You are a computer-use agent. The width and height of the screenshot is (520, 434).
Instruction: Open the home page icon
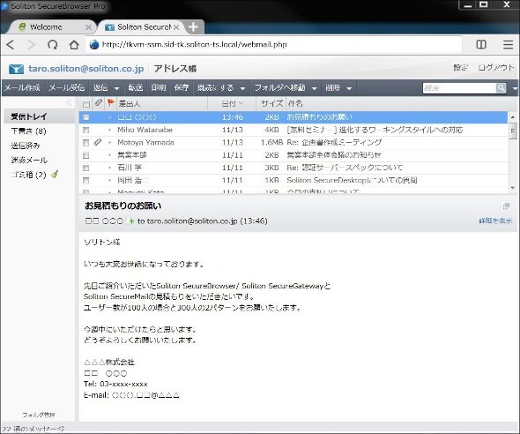74,44
